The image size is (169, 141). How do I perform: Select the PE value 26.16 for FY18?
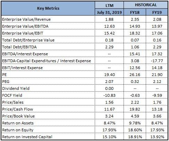pyautogui.click(x=135, y=75)
